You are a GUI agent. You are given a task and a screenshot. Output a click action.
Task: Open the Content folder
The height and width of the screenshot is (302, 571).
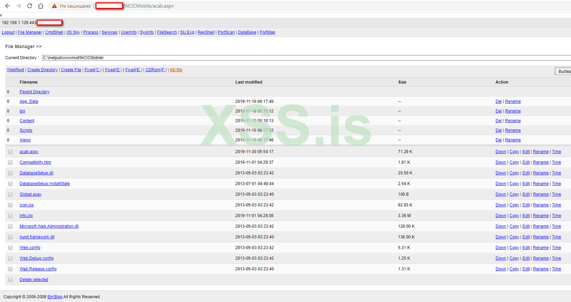coord(27,121)
